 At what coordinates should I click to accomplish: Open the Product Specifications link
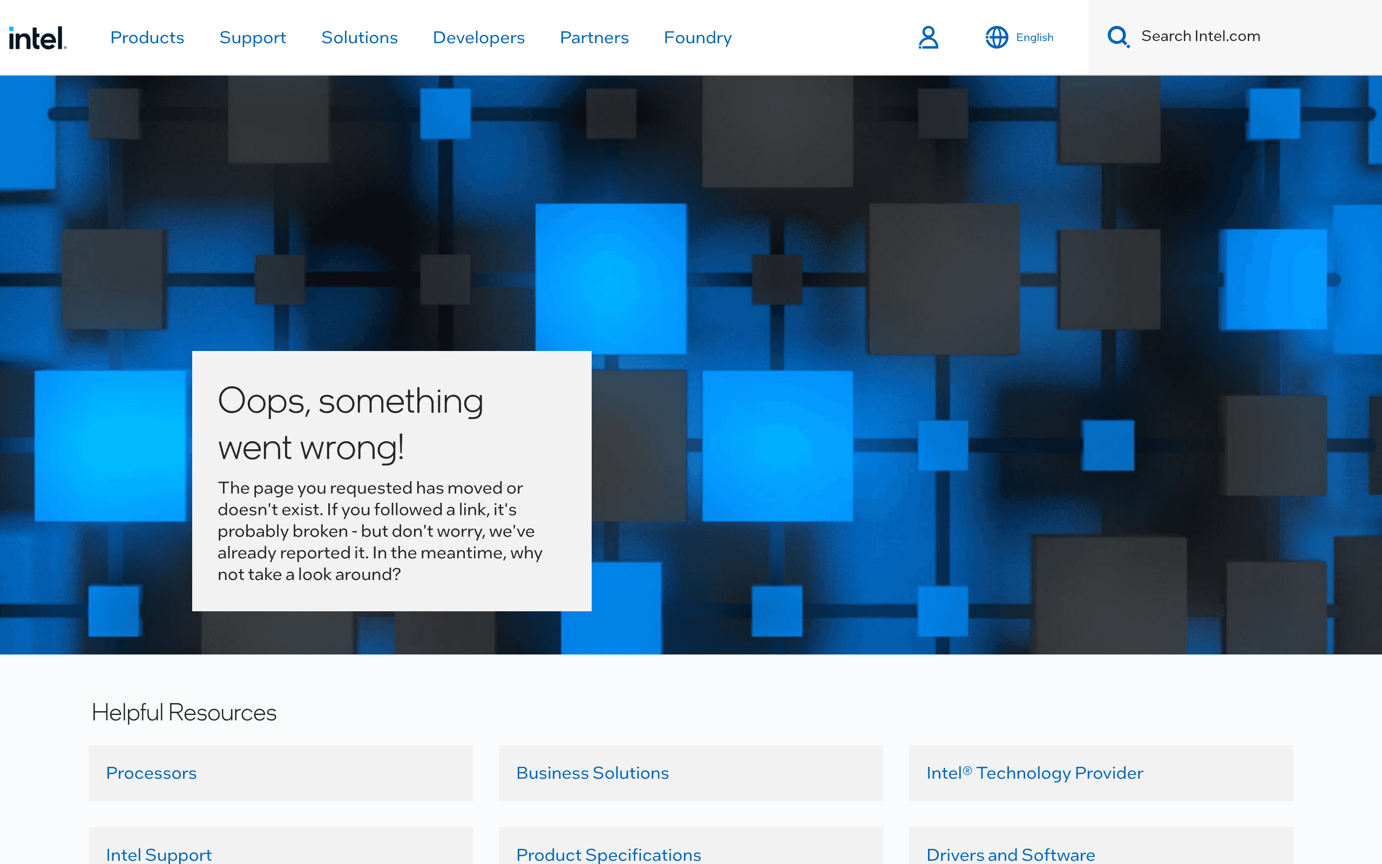tap(690, 847)
